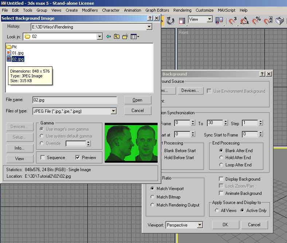The image size is (287, 243).
Task: Open the Character menu
Action: coord(111,10)
